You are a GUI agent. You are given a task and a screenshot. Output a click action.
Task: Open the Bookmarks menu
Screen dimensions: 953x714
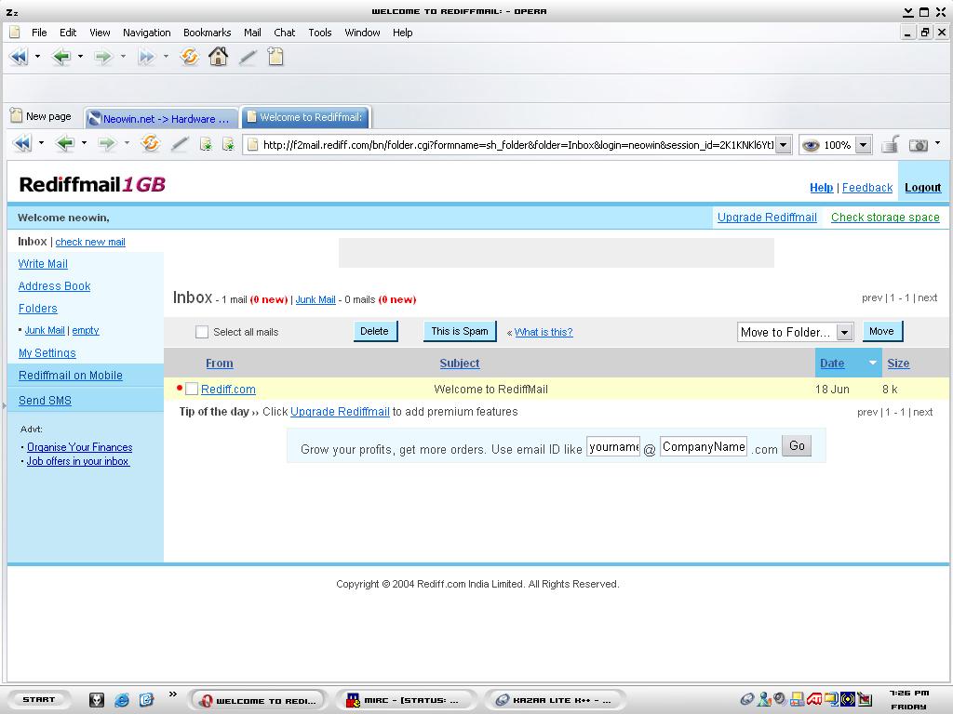[208, 33]
